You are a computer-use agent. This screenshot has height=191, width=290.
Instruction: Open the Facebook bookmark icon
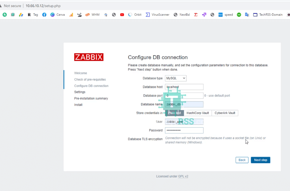pos(44,15)
